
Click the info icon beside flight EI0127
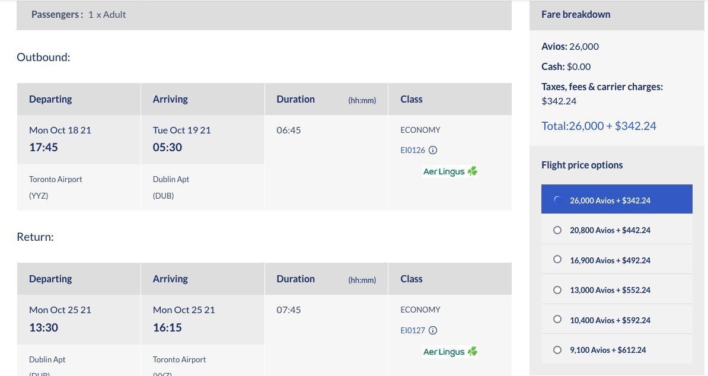(432, 330)
